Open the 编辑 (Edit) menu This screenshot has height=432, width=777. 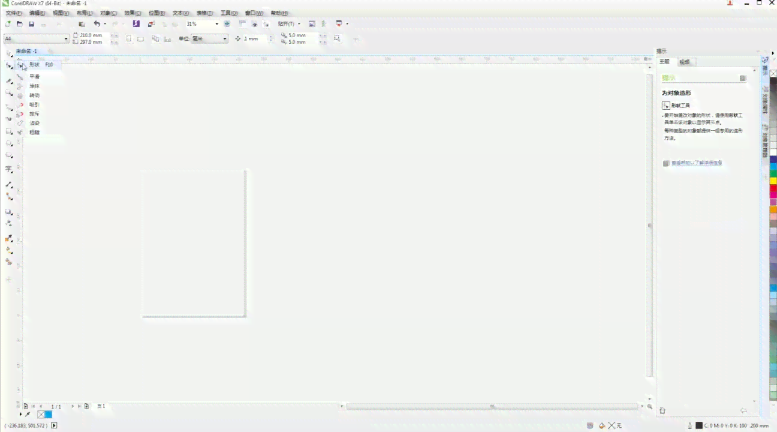(37, 13)
